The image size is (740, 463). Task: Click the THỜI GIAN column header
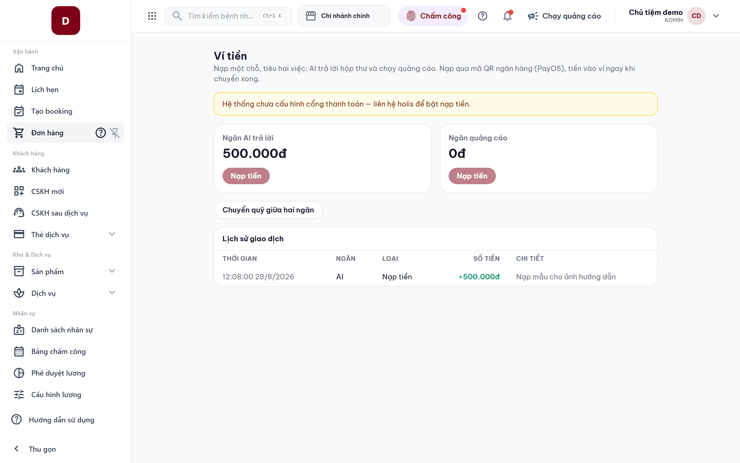pos(240,259)
